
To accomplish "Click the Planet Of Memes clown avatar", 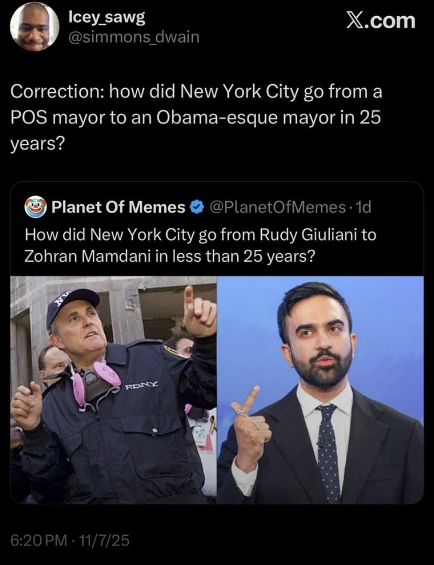I will pos(35,207).
